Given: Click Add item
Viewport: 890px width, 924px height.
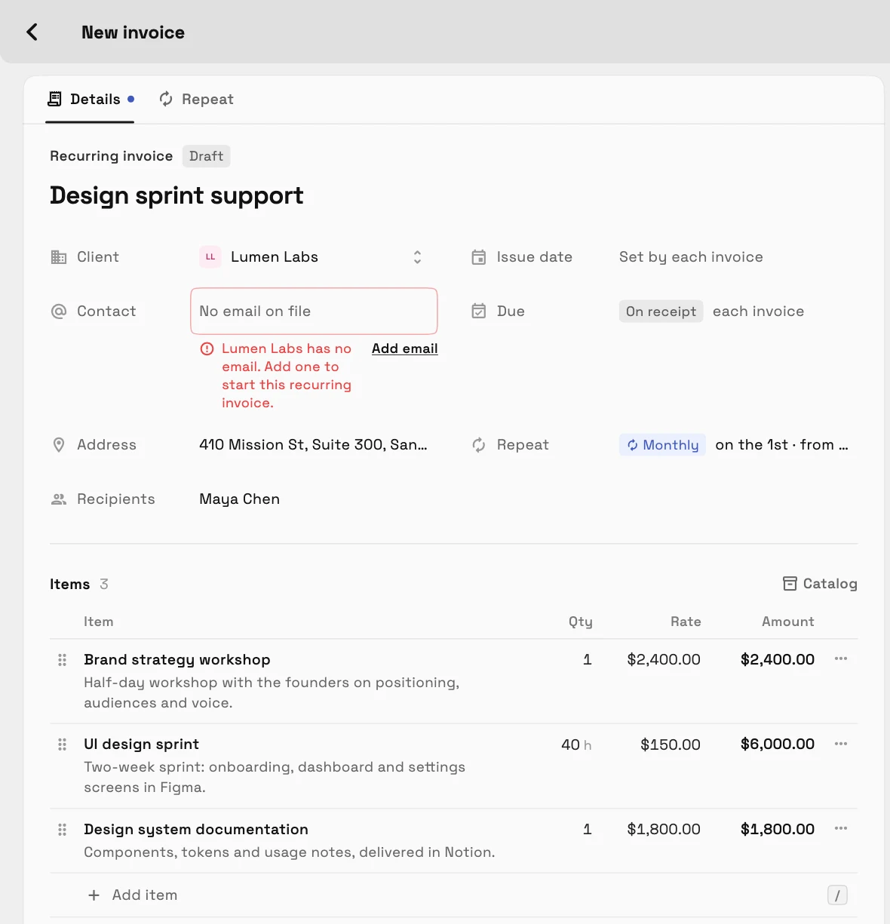Looking at the screenshot, I should pos(133,895).
